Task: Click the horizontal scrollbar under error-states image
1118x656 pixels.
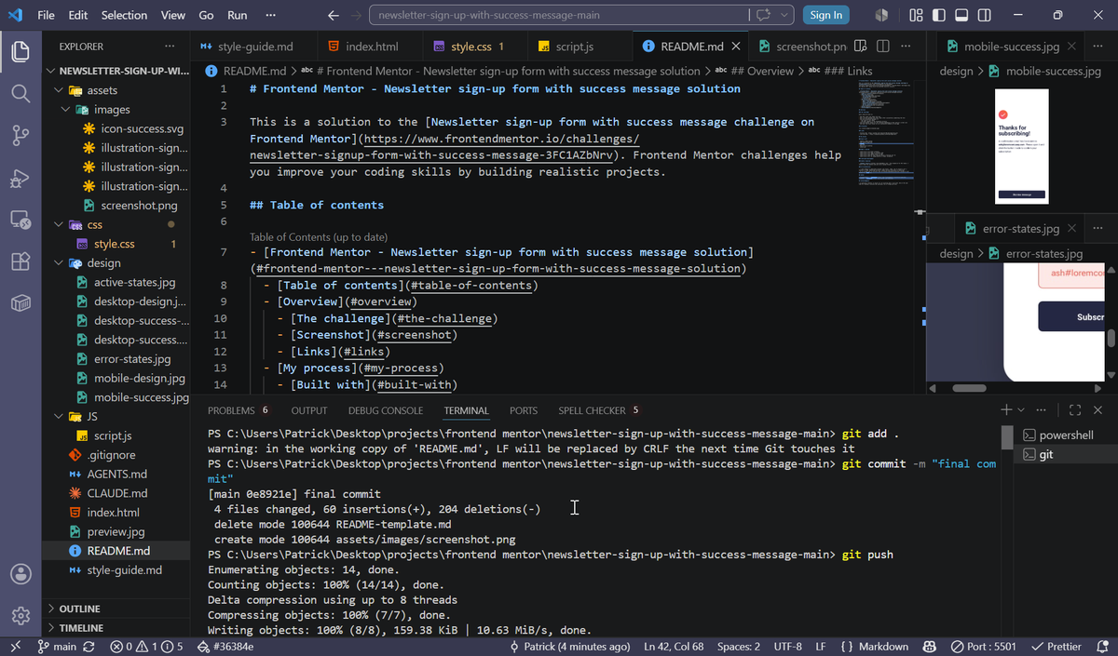Action: [x=969, y=388]
